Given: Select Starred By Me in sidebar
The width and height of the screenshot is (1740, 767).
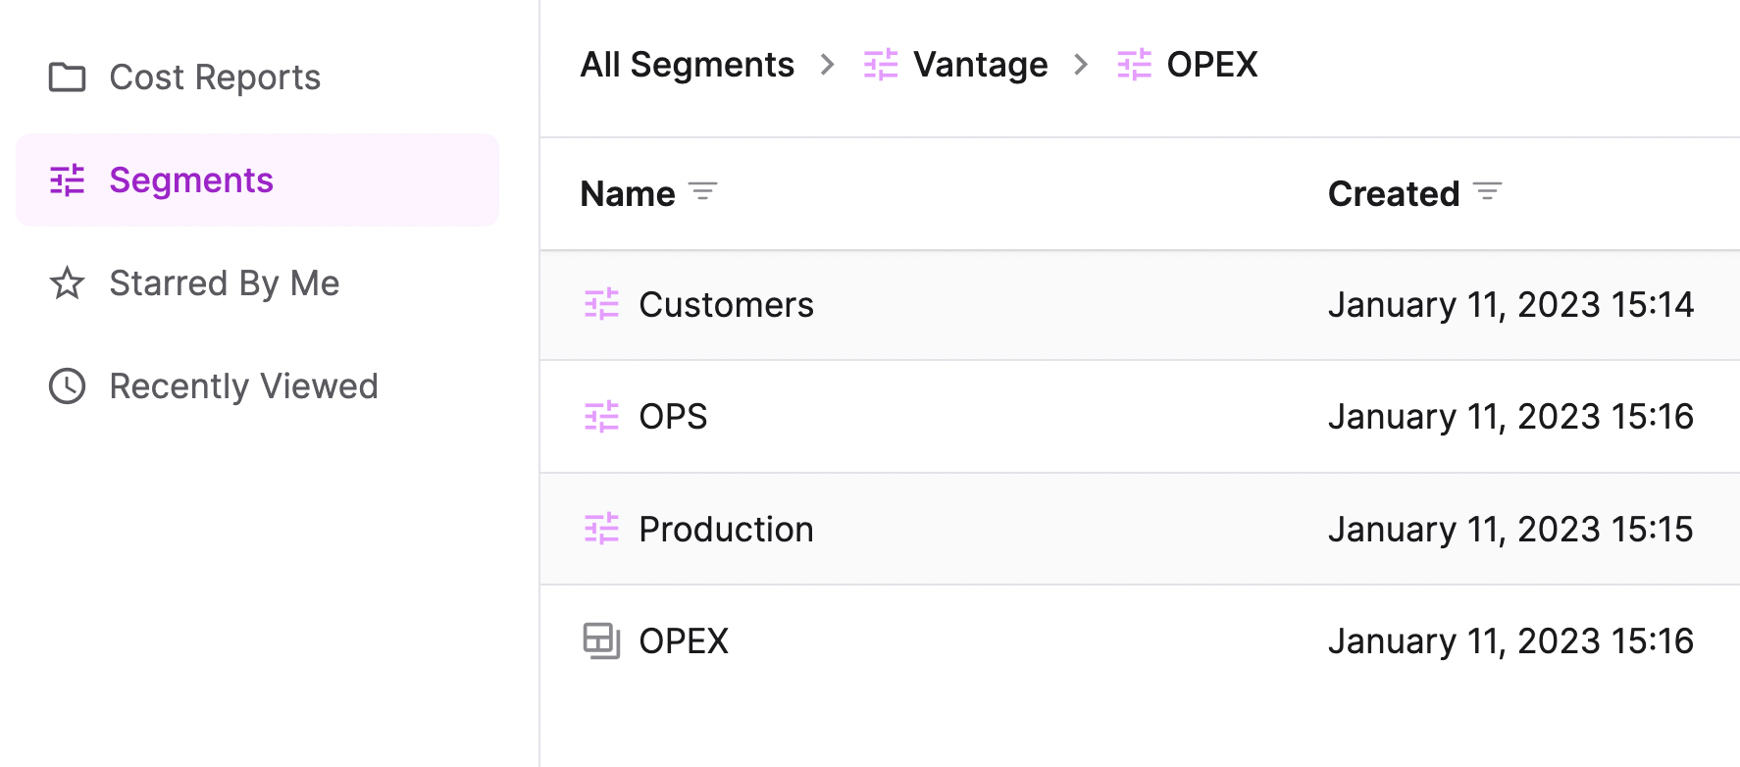Looking at the screenshot, I should (224, 283).
